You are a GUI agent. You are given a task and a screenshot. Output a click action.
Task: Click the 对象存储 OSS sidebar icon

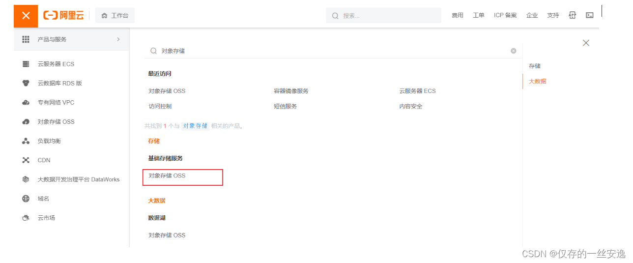26,122
